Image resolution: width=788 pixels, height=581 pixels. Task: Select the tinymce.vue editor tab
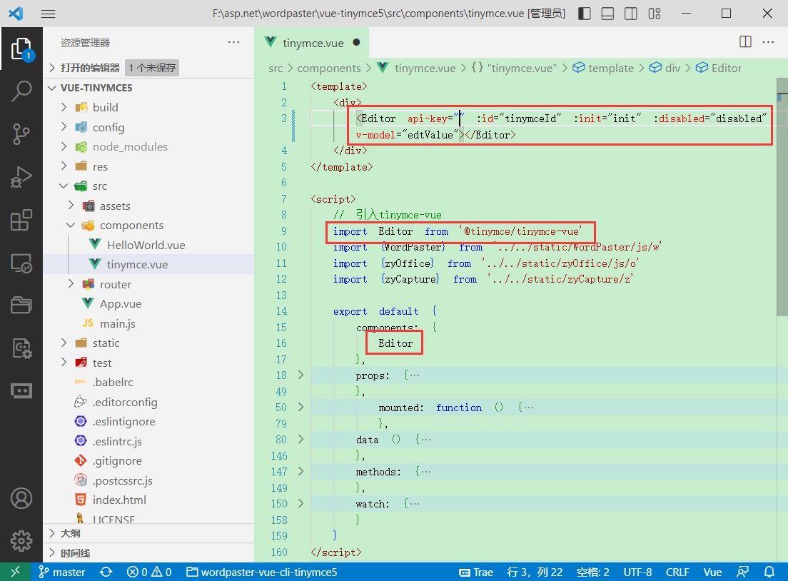point(313,43)
